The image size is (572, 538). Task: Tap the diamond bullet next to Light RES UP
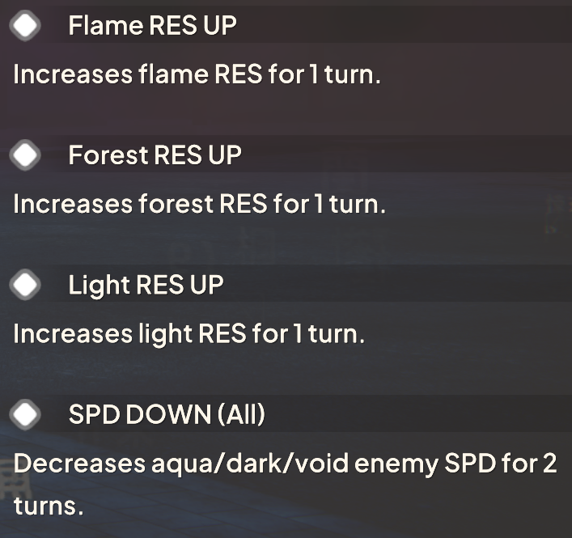tap(25, 285)
